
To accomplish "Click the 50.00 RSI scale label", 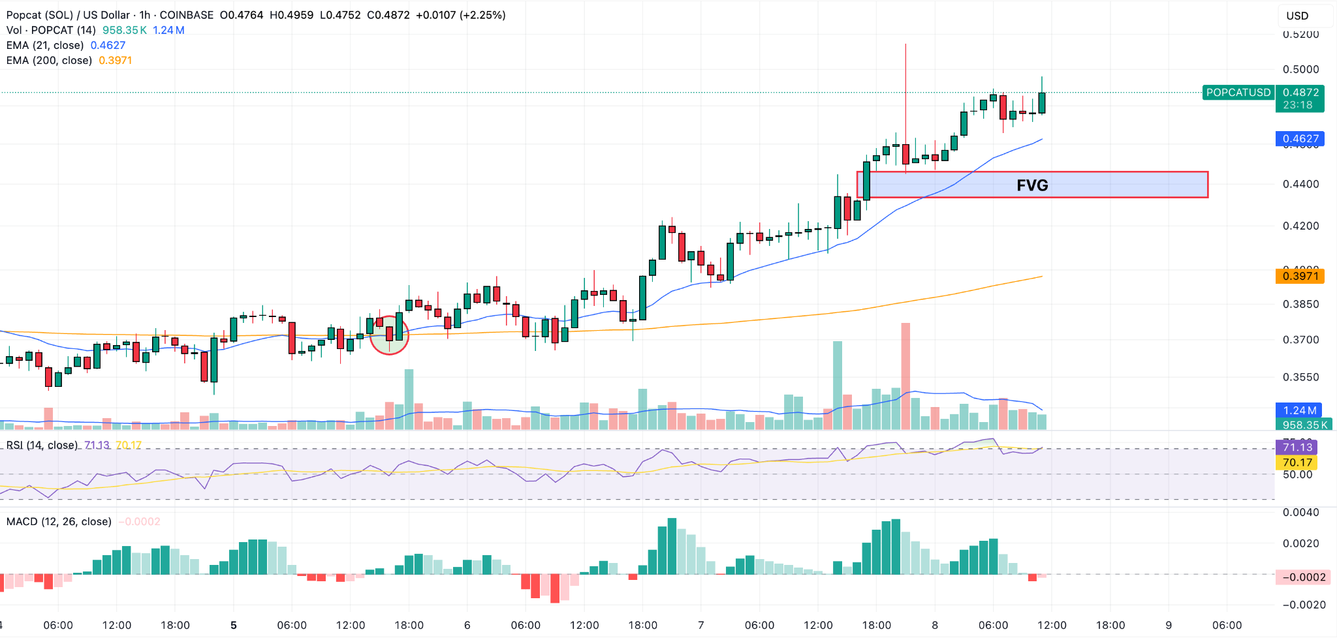I will [1298, 475].
